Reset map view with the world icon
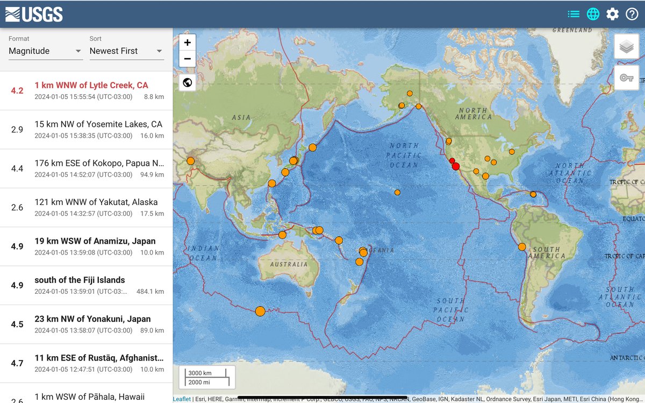 pyautogui.click(x=187, y=82)
